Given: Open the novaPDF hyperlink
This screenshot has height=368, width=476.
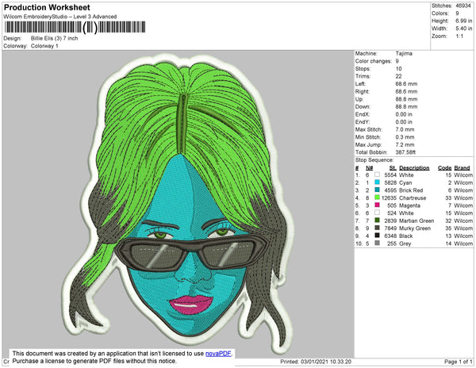Looking at the screenshot, I should (x=218, y=354).
